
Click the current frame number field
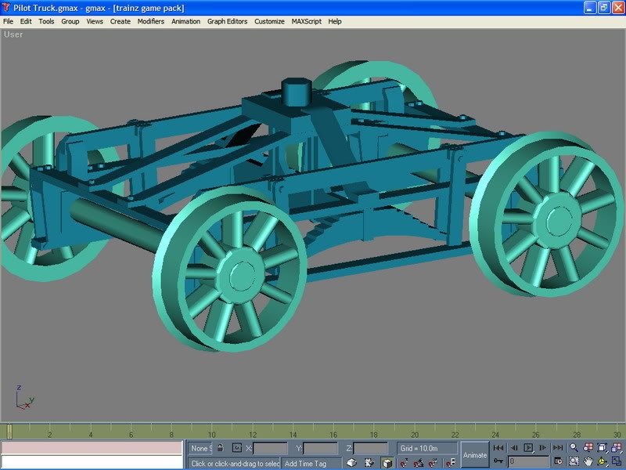click(529, 462)
